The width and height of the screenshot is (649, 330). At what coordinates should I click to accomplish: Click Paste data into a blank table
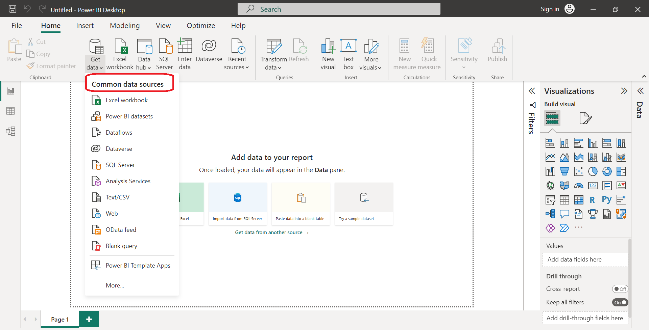coord(301,204)
